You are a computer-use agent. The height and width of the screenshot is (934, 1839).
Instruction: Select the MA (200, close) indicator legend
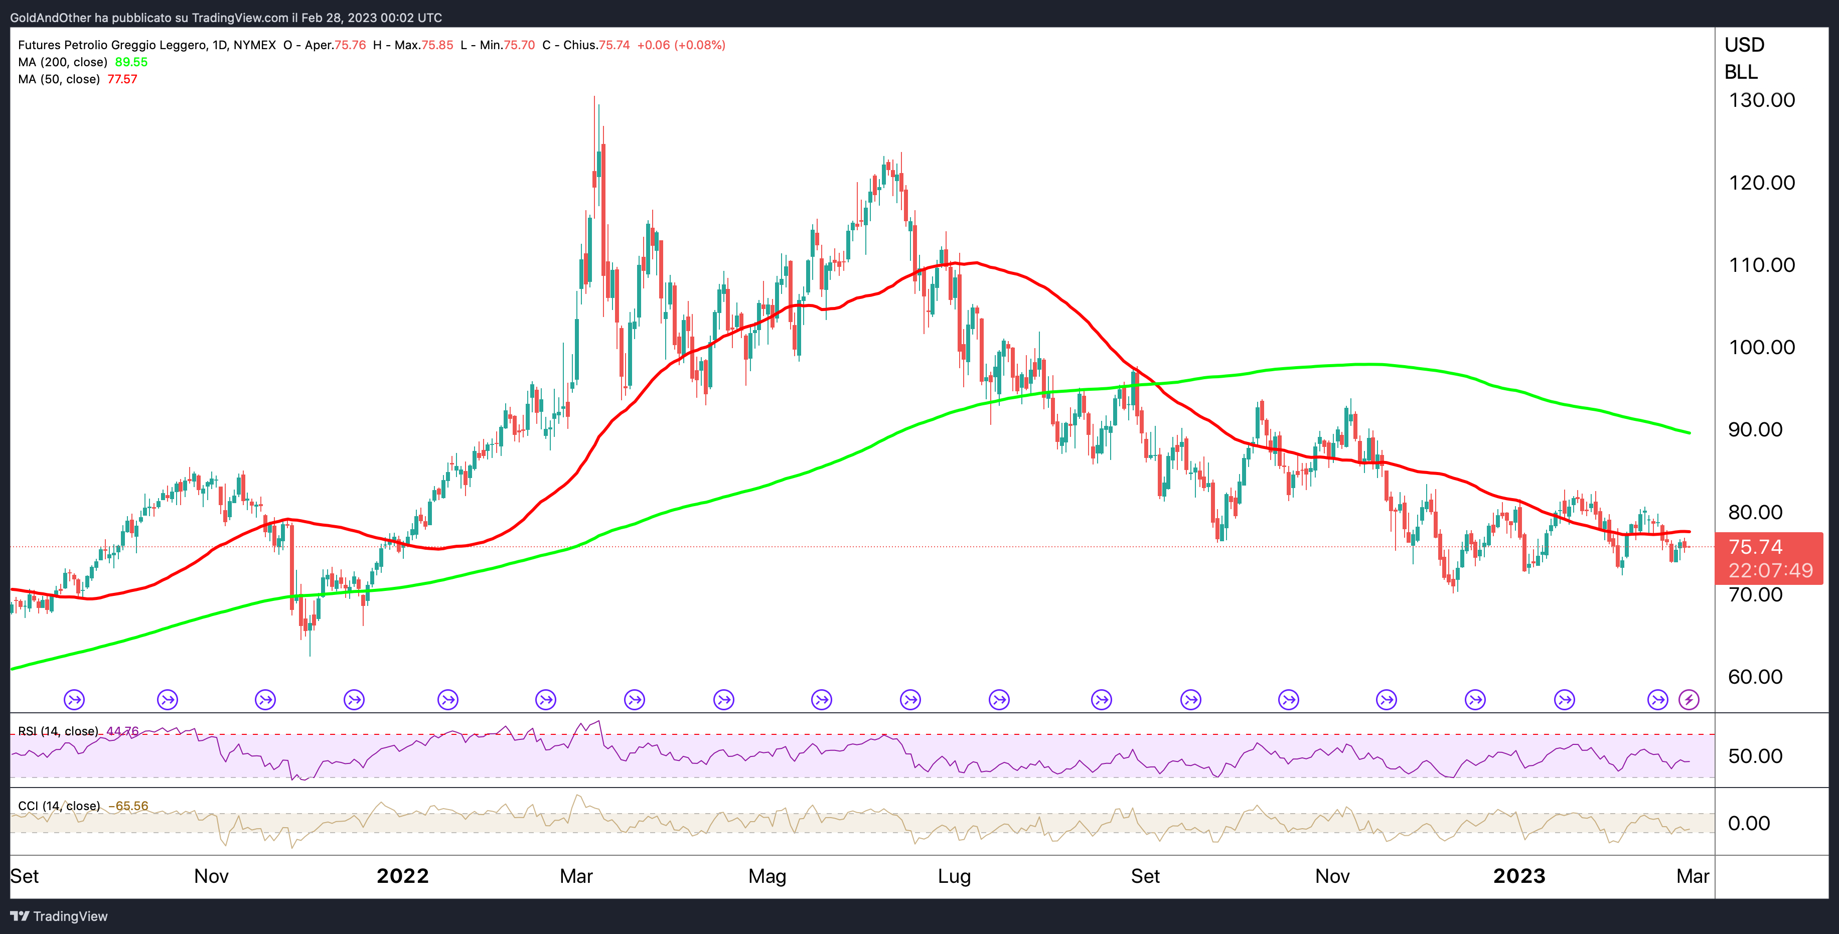63,62
